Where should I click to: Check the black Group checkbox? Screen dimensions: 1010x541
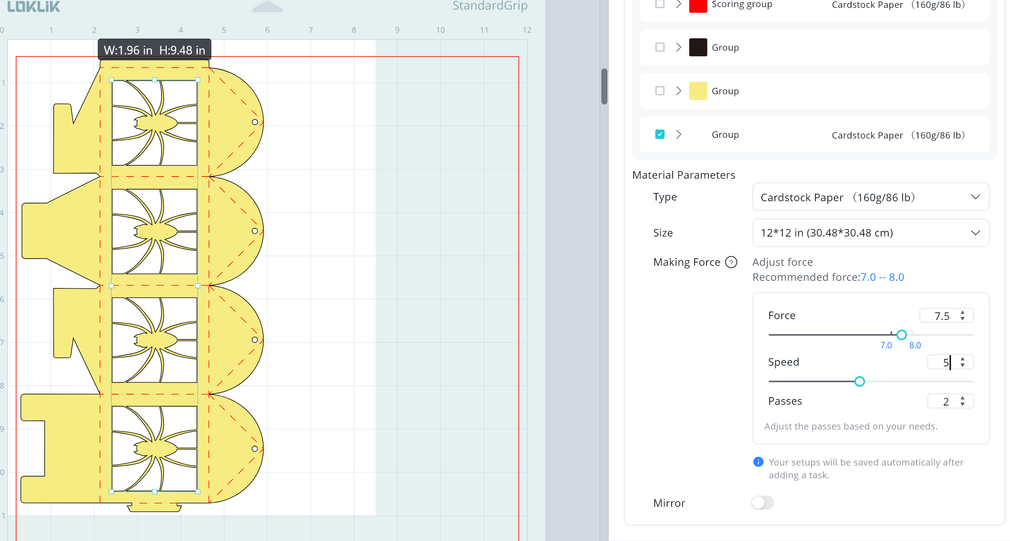[x=660, y=47]
